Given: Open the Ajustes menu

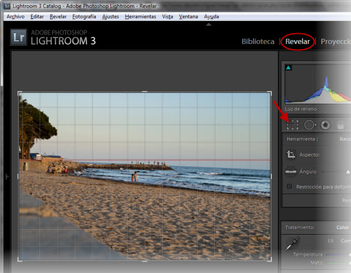Looking at the screenshot, I should tap(110, 17).
